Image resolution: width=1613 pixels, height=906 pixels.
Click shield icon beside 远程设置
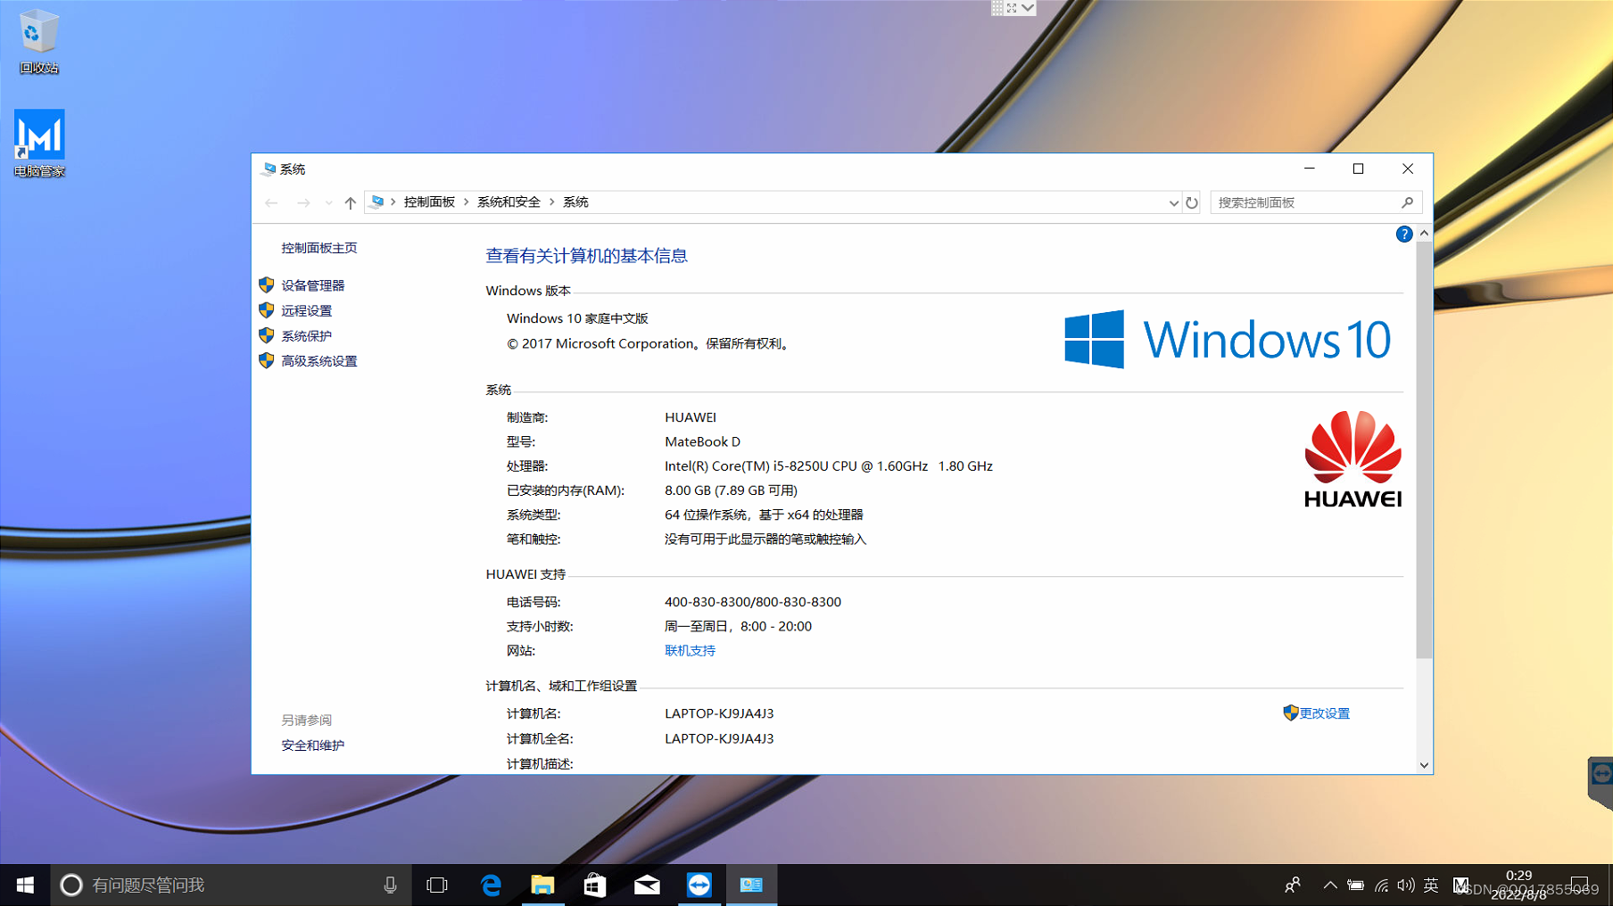266,309
